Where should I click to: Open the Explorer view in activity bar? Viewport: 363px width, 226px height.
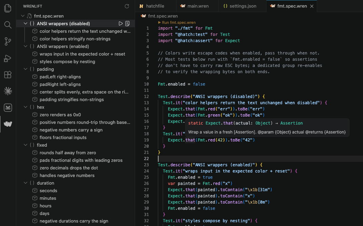(x=8, y=8)
